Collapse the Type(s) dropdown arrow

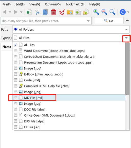coord(126,38)
